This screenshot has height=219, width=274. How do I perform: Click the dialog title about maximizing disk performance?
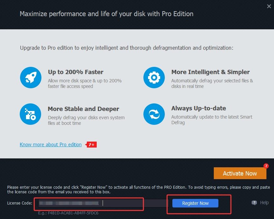106,14
